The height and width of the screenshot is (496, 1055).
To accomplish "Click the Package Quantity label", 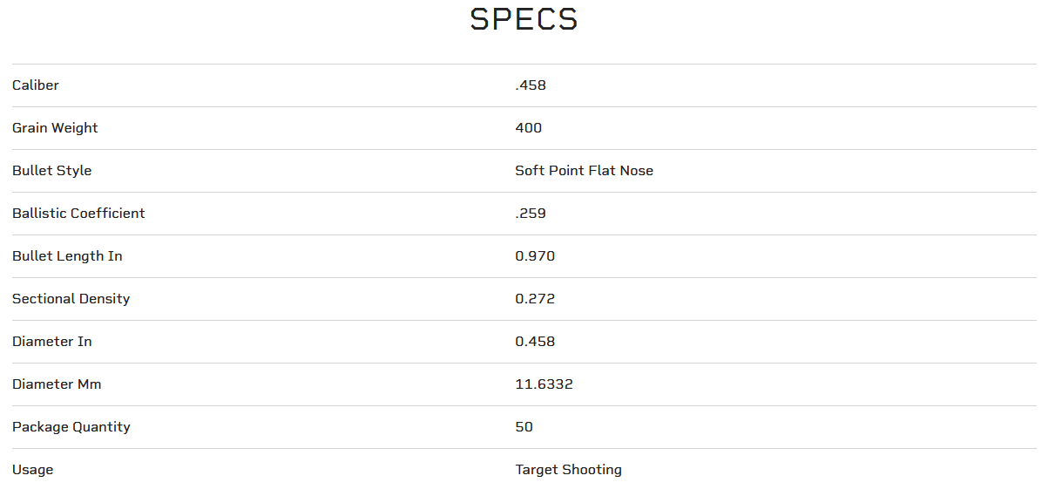I will (x=71, y=427).
